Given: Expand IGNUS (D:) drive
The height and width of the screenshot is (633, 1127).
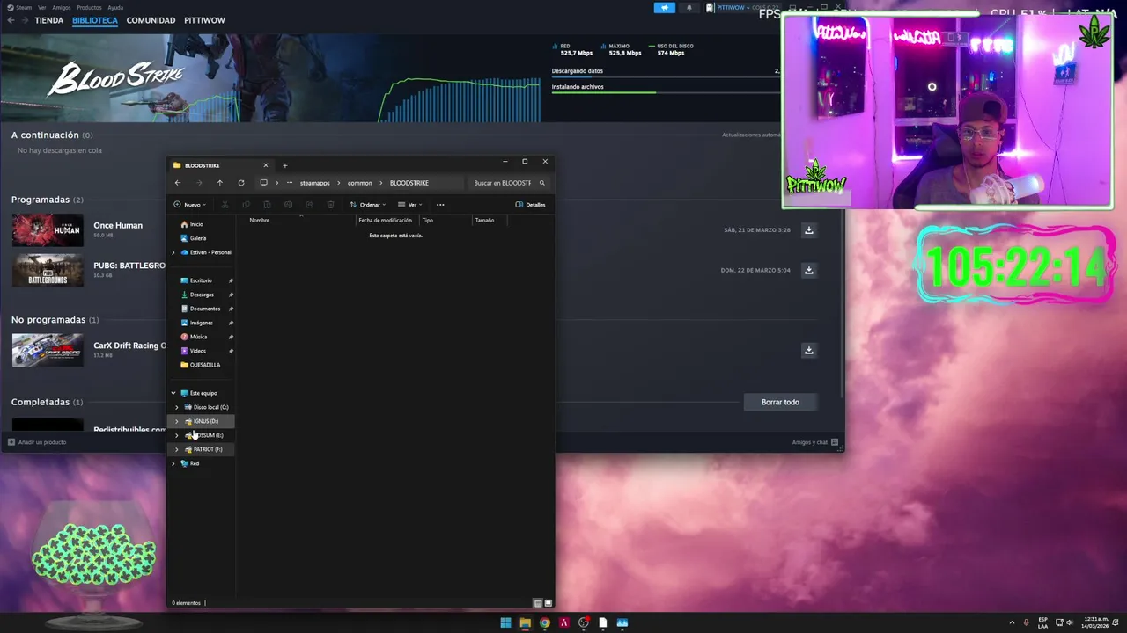Looking at the screenshot, I should click(x=177, y=421).
